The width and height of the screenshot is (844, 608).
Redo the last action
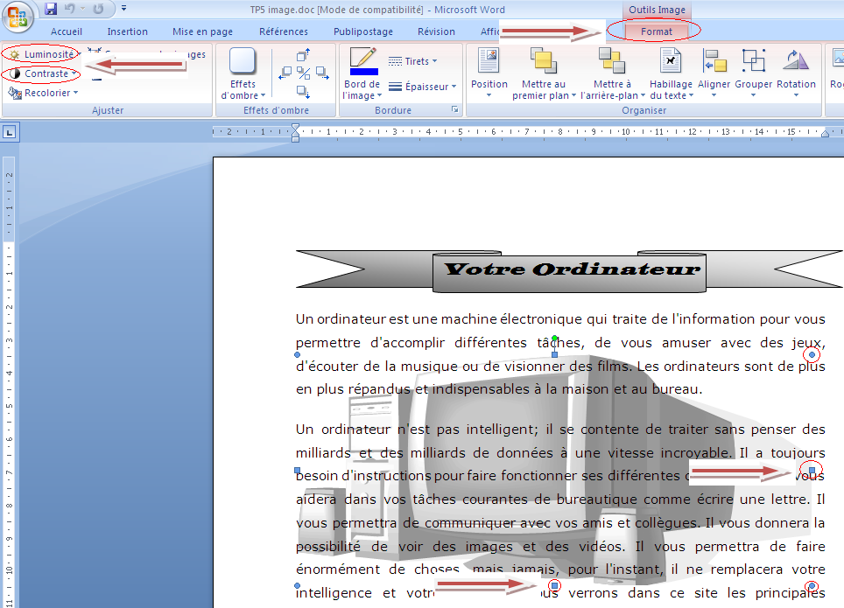pos(98,9)
